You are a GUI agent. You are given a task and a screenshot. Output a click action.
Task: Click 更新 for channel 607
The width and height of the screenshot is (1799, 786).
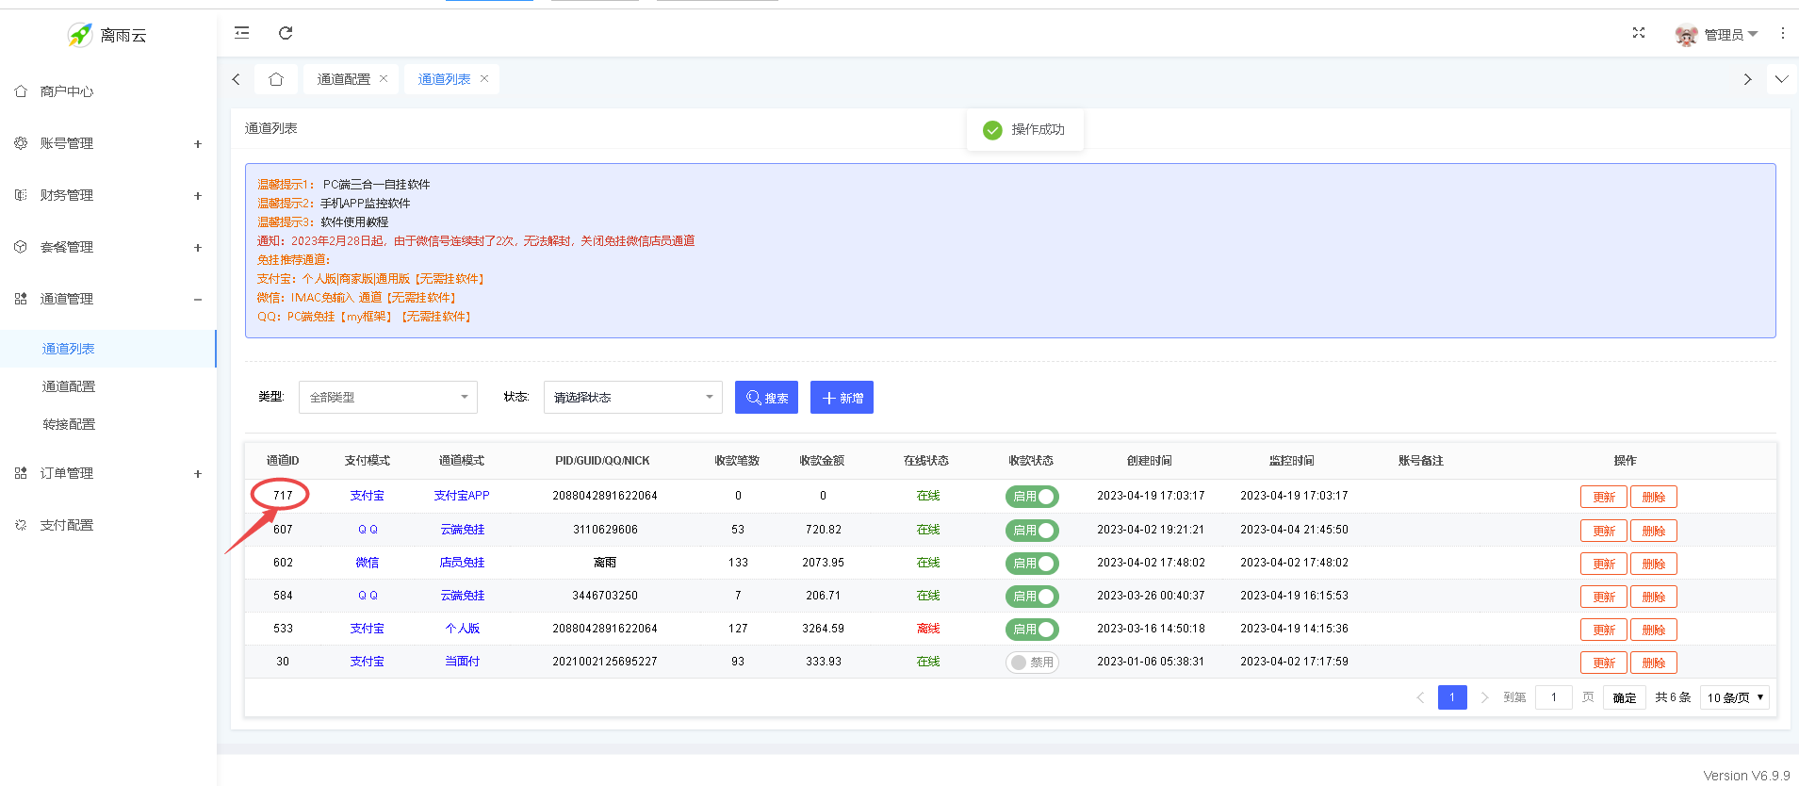1604,531
